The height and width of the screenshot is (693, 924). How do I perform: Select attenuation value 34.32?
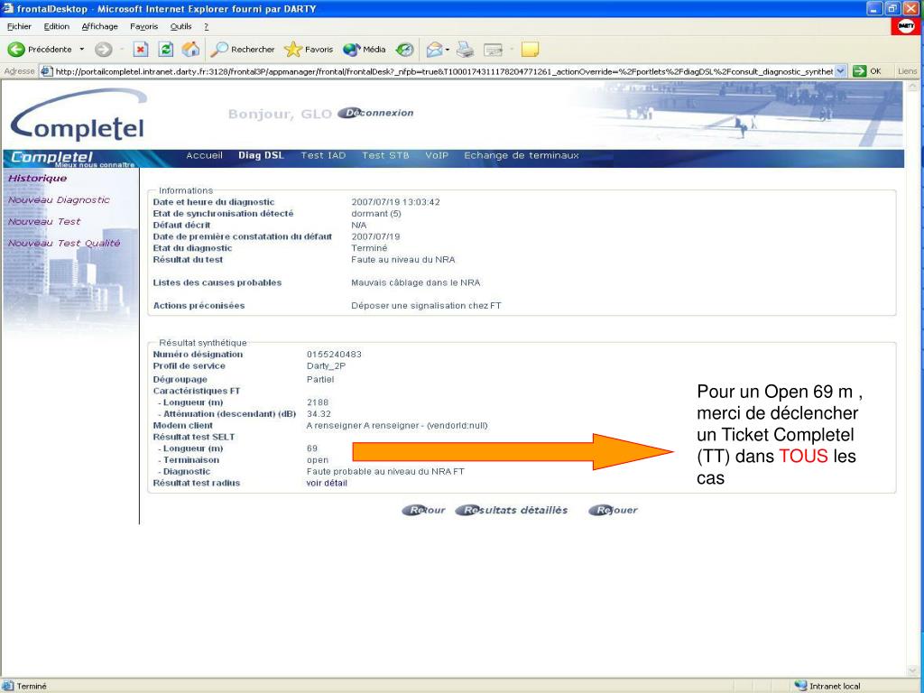coord(319,414)
